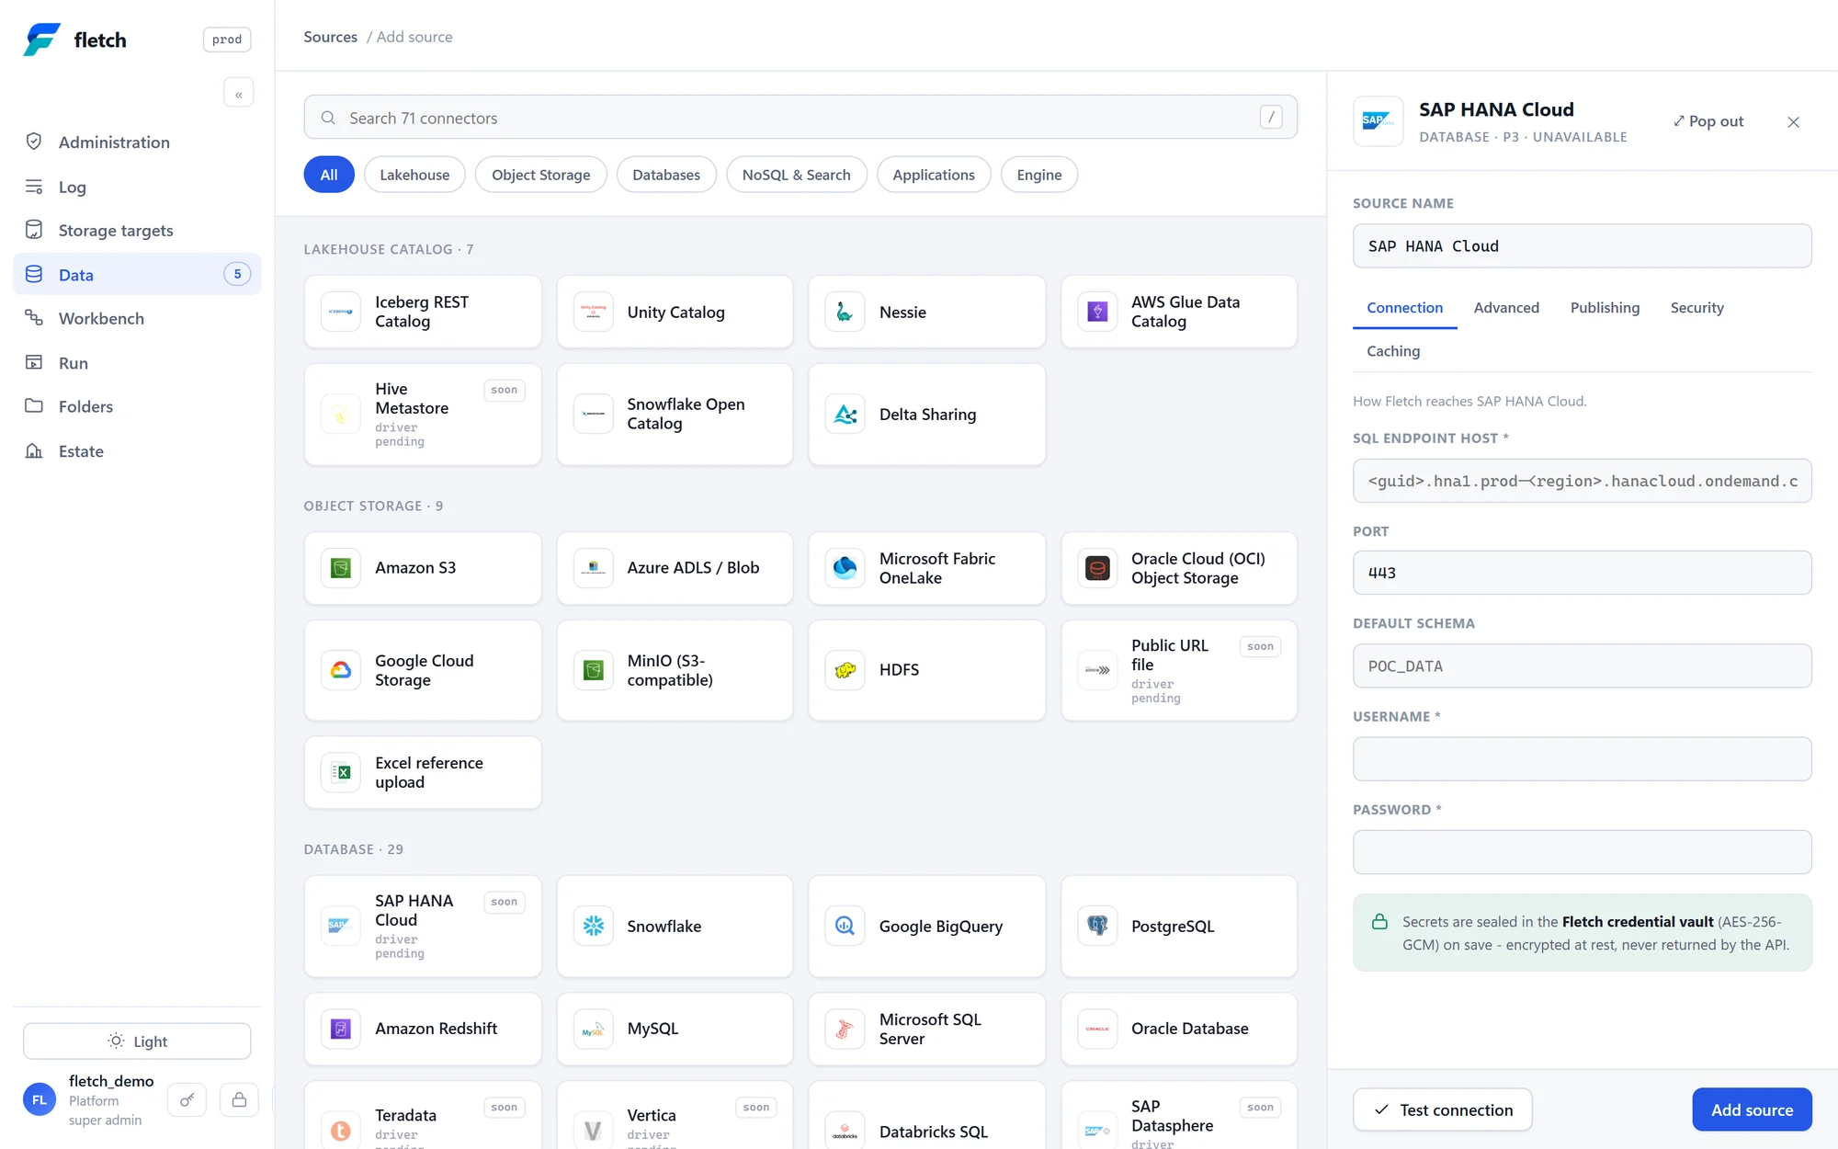
Task: Click the Folders icon in sidebar
Action: tap(34, 406)
